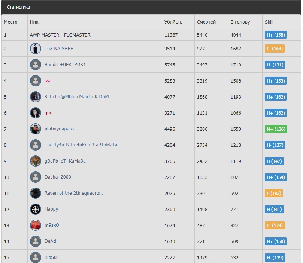Click default avatar beside BioSul
The height and width of the screenshot is (263, 303).
(36, 257)
